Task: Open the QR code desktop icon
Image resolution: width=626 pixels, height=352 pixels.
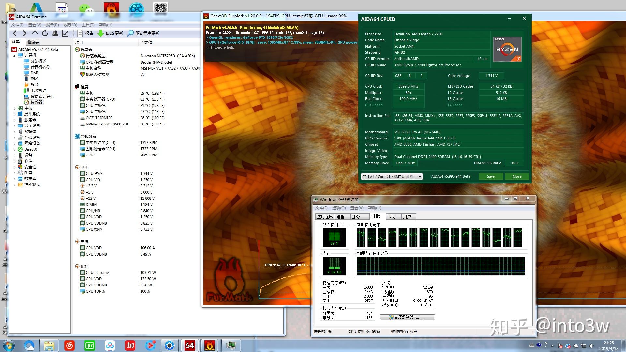Action: pos(160,7)
